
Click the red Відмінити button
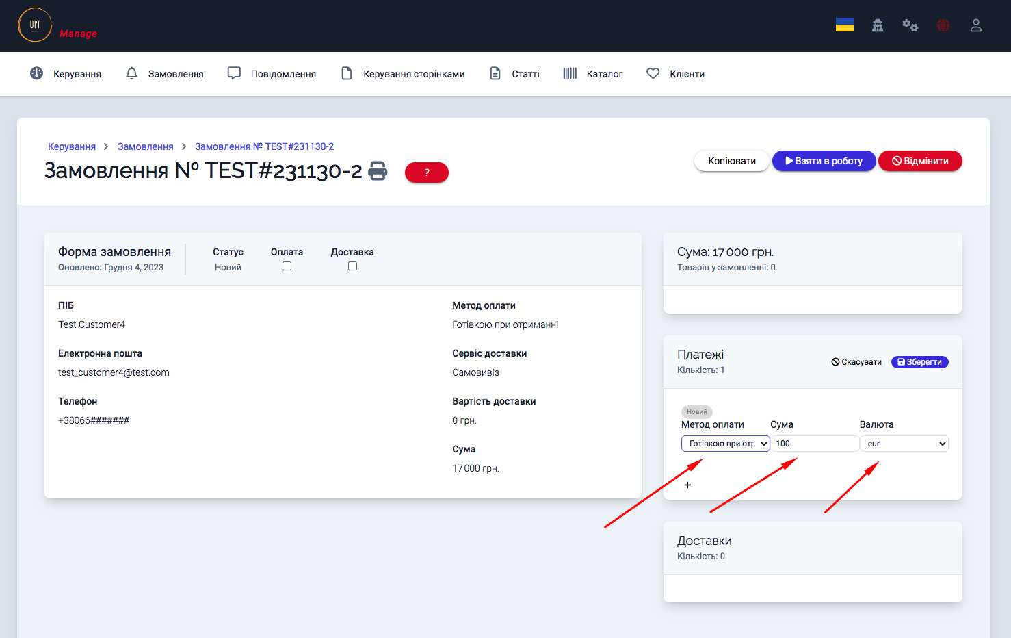(x=920, y=161)
